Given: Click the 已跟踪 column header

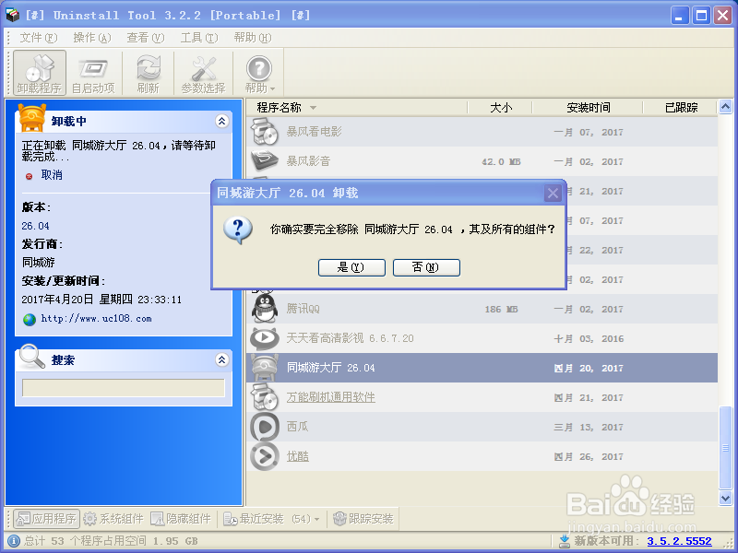Looking at the screenshot, I should pyautogui.click(x=681, y=108).
